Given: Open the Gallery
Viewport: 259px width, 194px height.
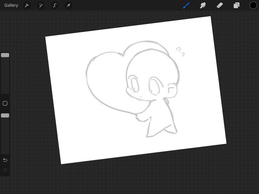Looking at the screenshot, I should point(11,5).
